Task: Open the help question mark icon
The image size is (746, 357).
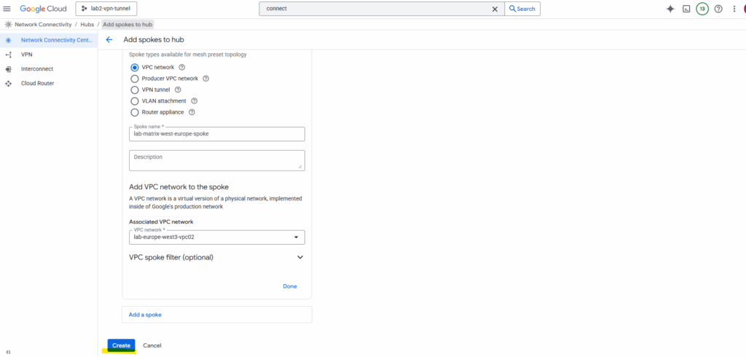Action: pyautogui.click(x=718, y=9)
